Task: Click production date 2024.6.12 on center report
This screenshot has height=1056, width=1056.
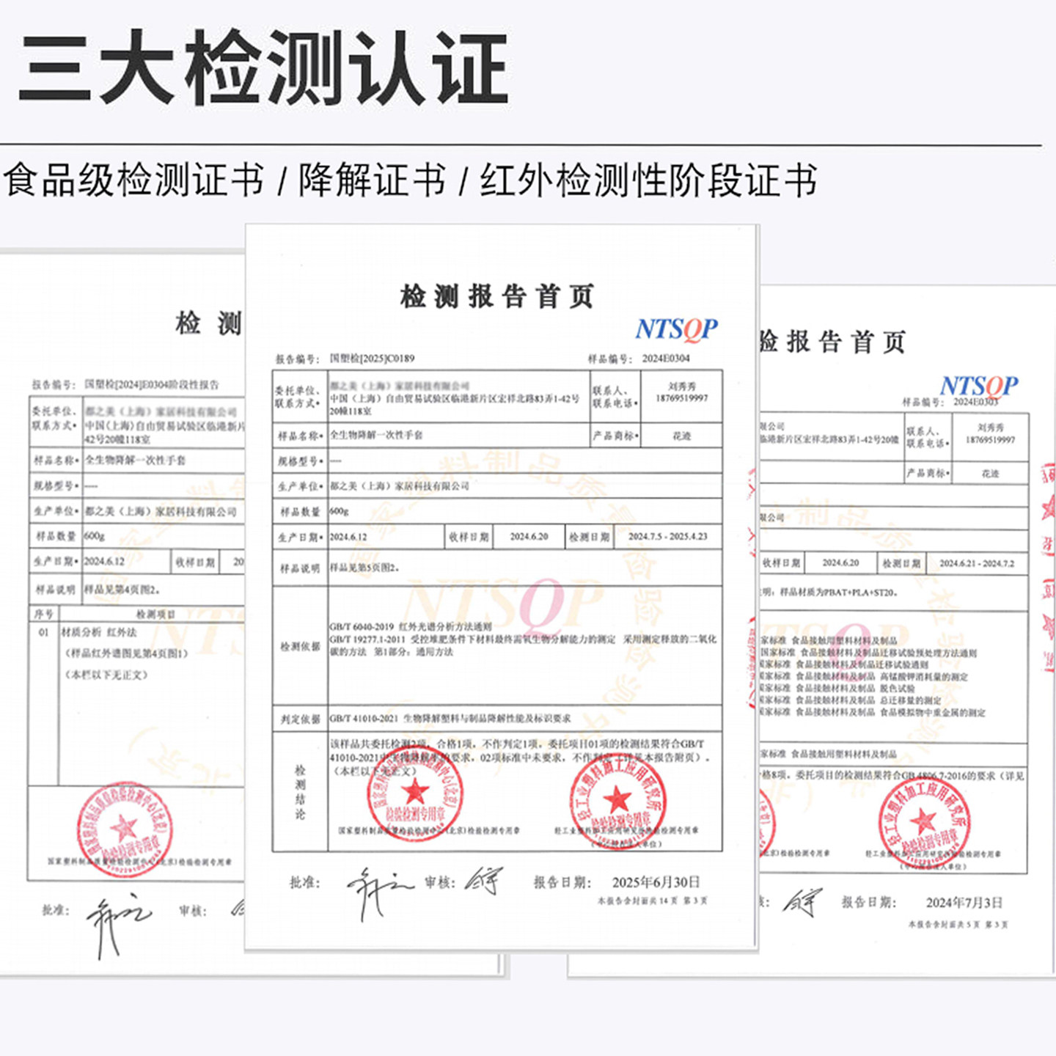Action: (x=348, y=537)
